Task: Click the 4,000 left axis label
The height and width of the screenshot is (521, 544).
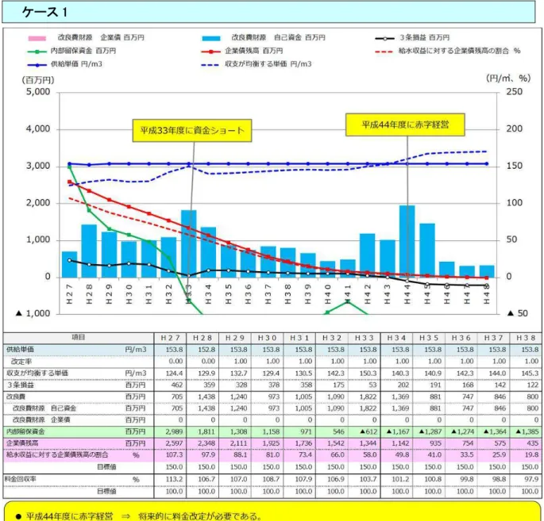Action: [x=38, y=129]
